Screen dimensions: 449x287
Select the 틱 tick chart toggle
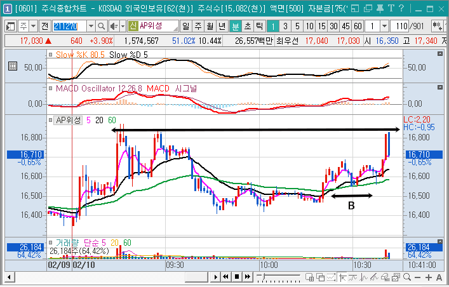260,27
